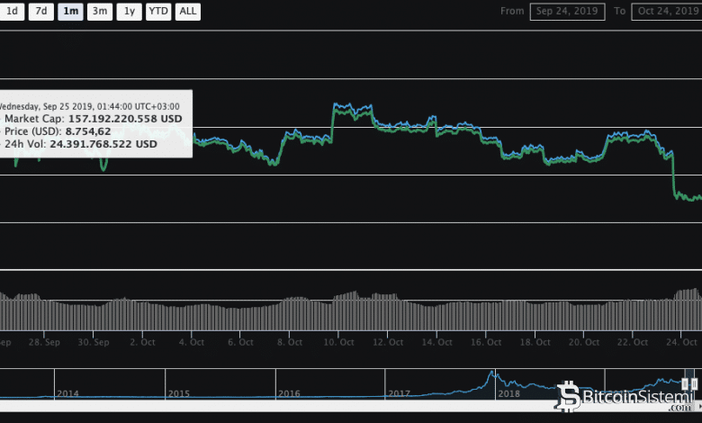Choose the 1y zoom range
This screenshot has height=423, width=702.
click(x=130, y=12)
